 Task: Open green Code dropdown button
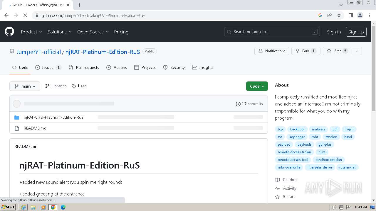click(x=257, y=86)
